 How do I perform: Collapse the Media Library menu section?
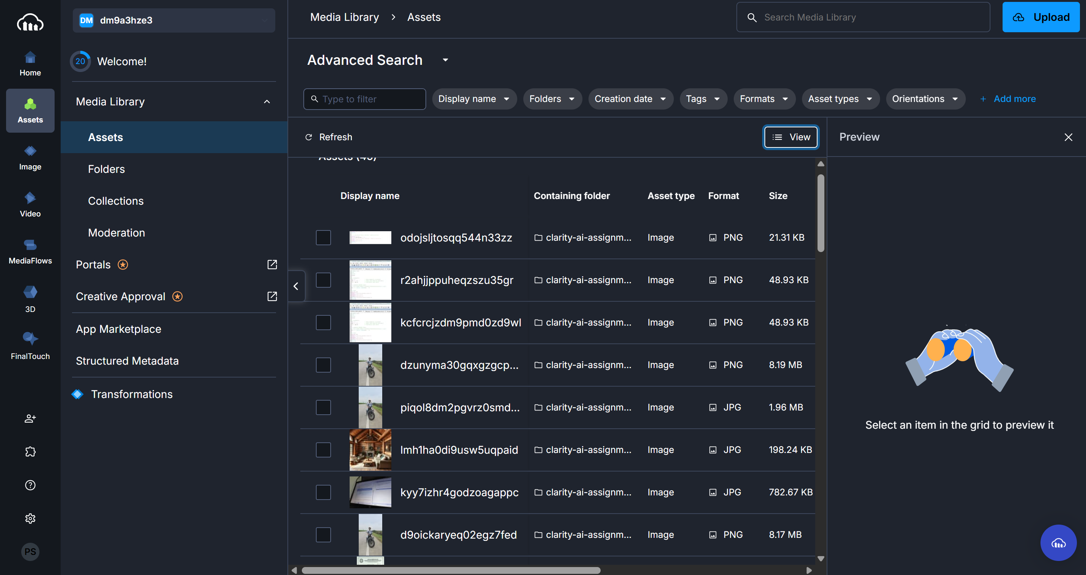click(x=267, y=102)
